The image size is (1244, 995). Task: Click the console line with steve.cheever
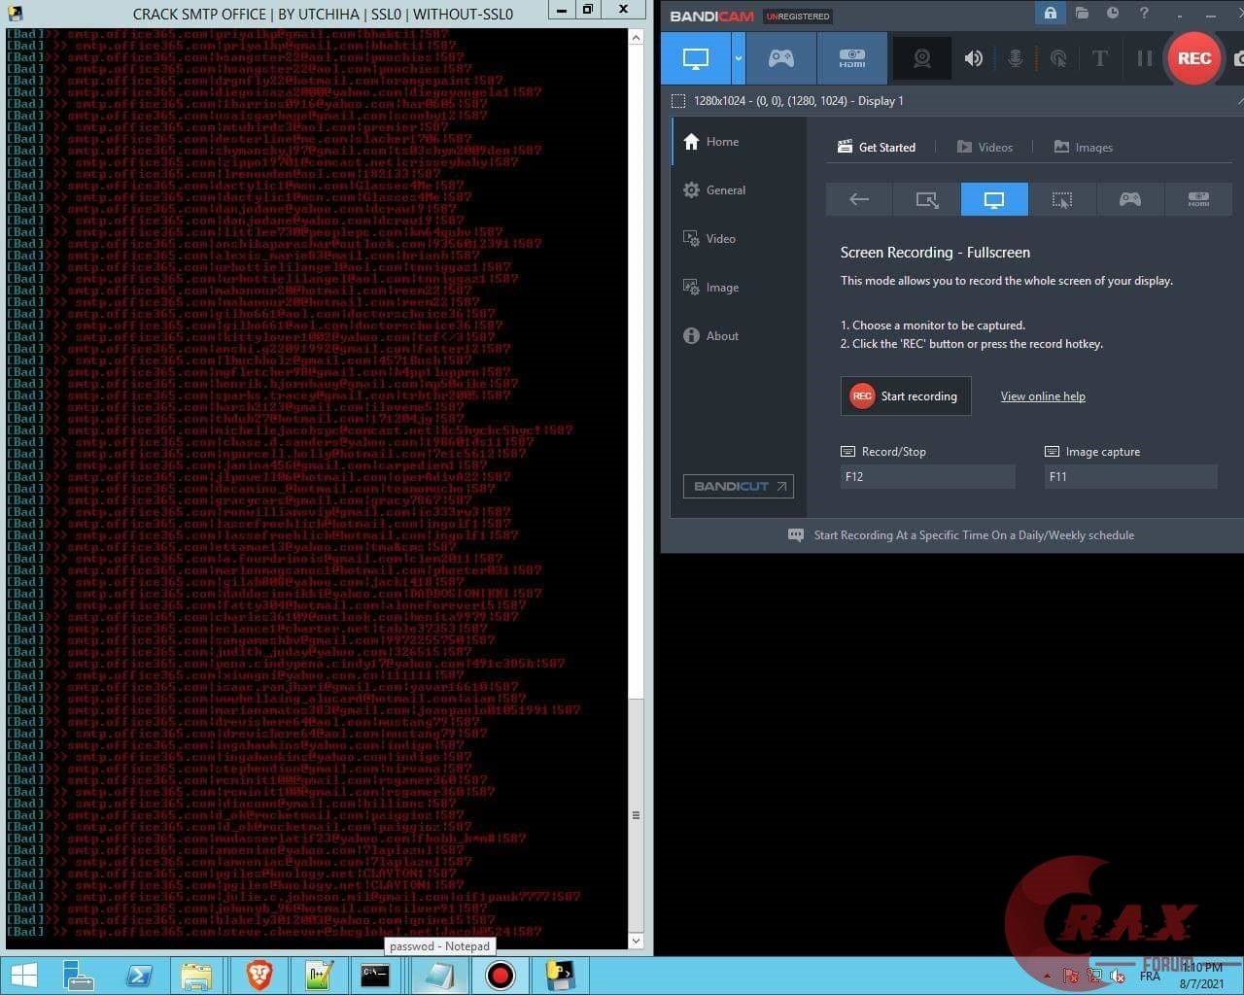point(274,931)
